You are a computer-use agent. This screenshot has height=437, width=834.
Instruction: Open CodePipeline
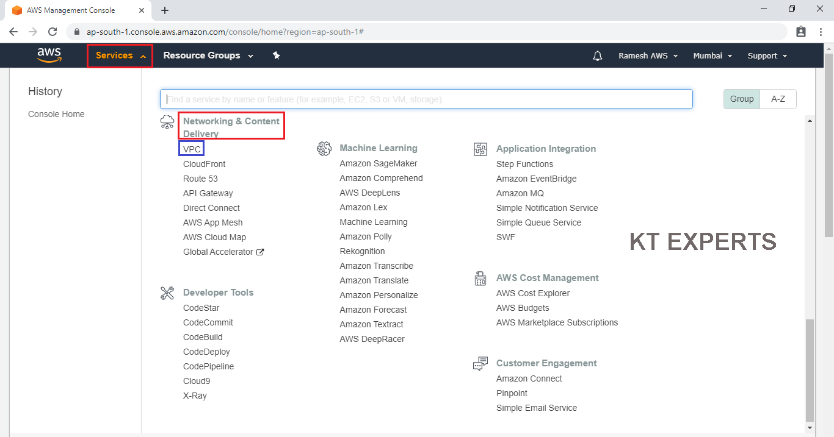click(208, 366)
